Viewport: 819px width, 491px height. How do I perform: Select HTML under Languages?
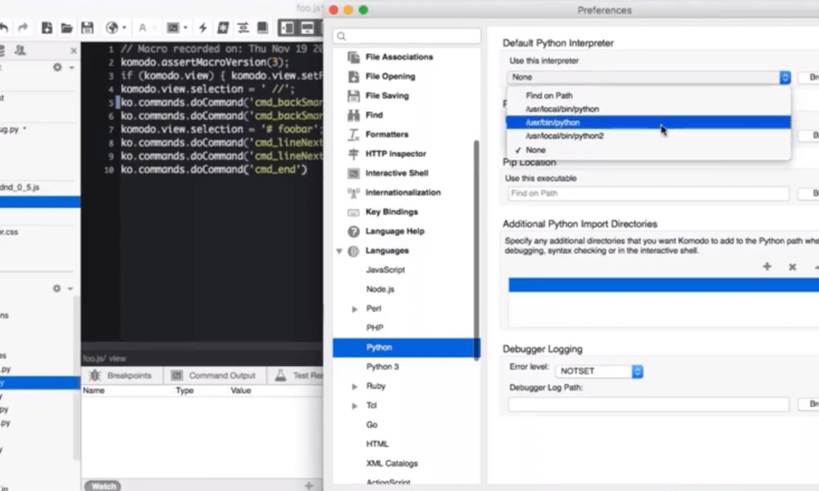tap(377, 444)
